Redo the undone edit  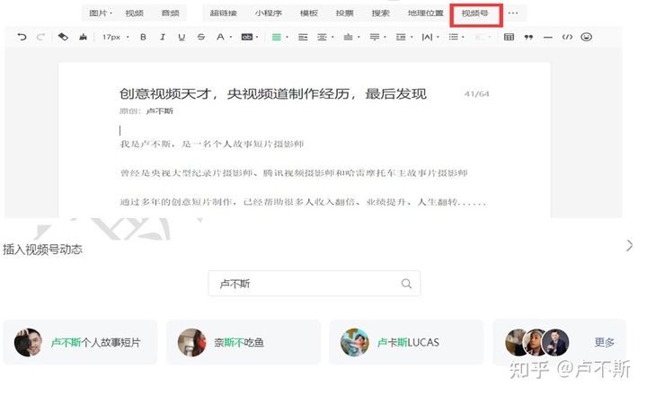point(40,37)
